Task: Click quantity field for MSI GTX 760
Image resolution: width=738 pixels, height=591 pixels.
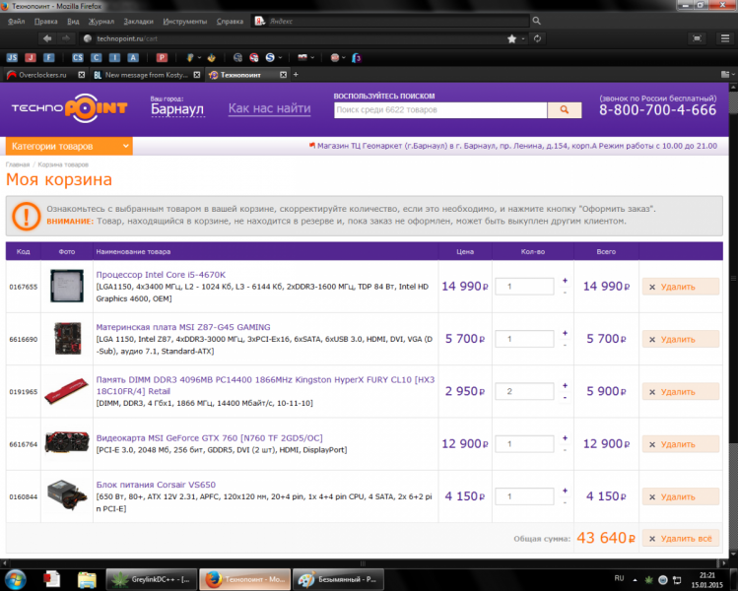Action: coord(524,443)
